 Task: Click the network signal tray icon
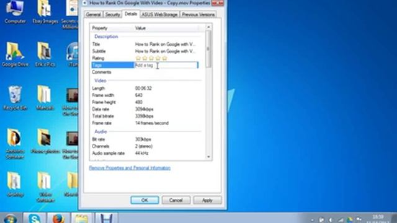341,220
